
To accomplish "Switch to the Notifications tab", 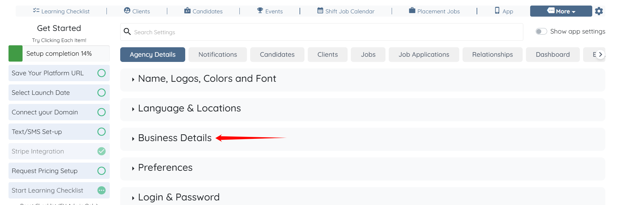I will pos(218,54).
